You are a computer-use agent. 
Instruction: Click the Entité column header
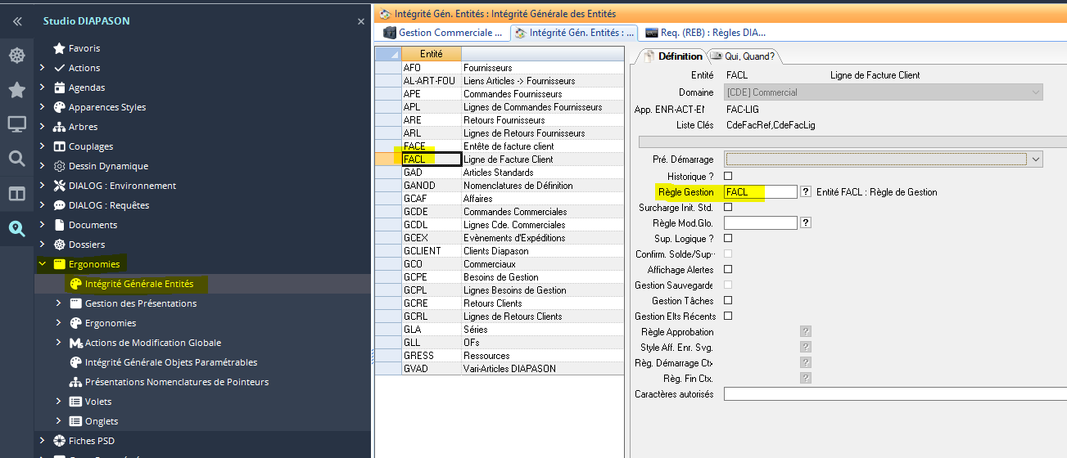tap(431, 53)
